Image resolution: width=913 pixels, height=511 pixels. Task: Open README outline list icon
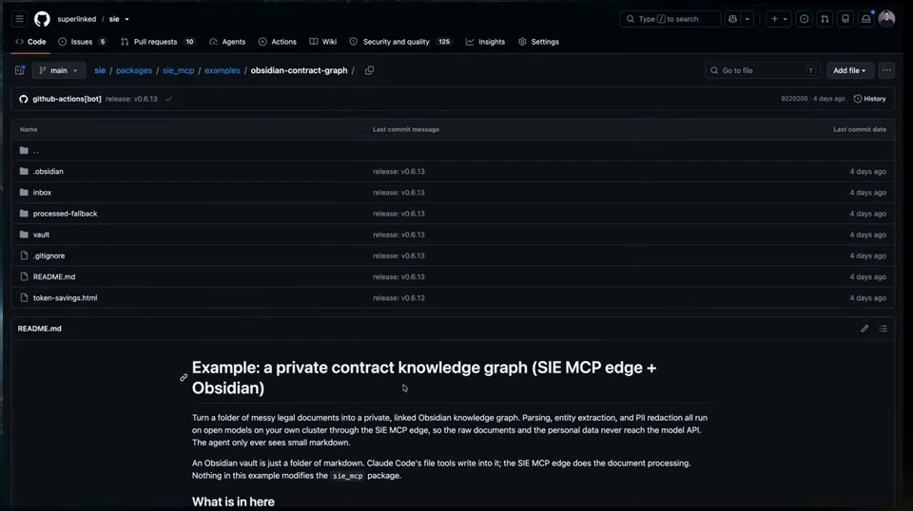(884, 329)
